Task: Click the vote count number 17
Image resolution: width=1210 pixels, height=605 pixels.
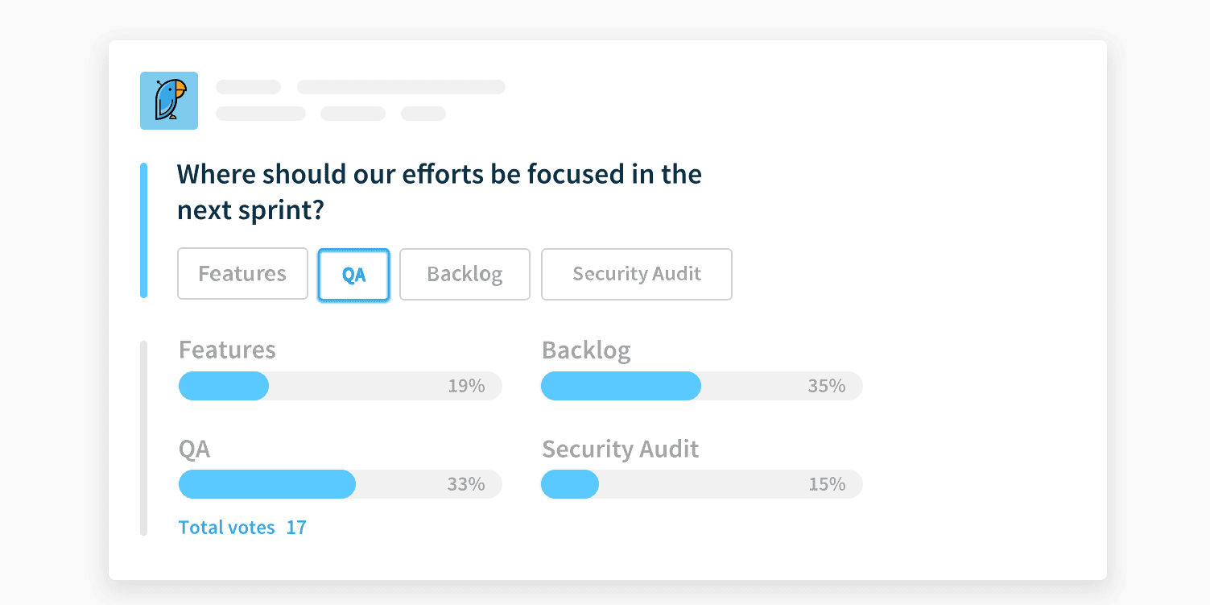Action: tap(296, 528)
